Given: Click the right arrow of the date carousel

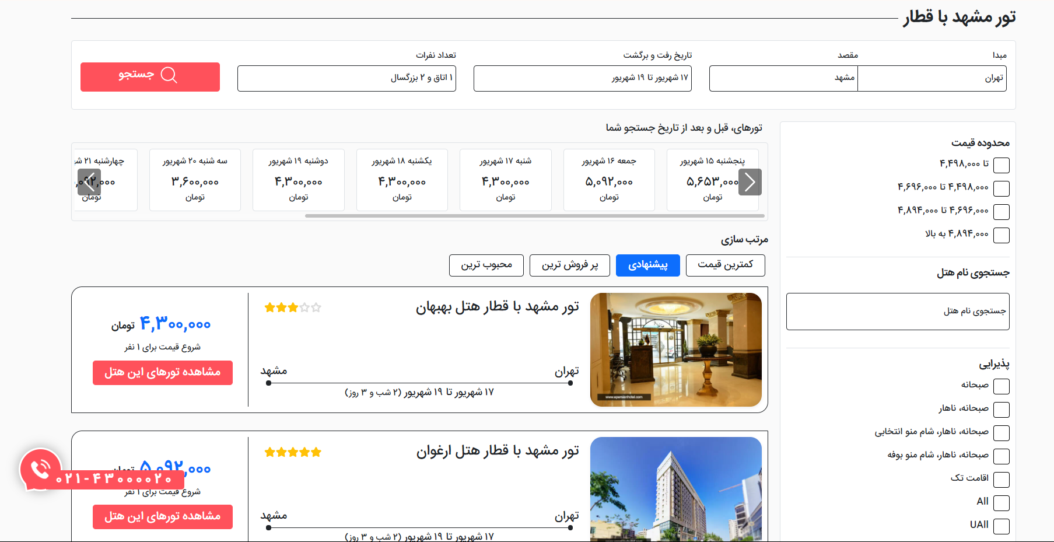Looking at the screenshot, I should click(x=750, y=182).
